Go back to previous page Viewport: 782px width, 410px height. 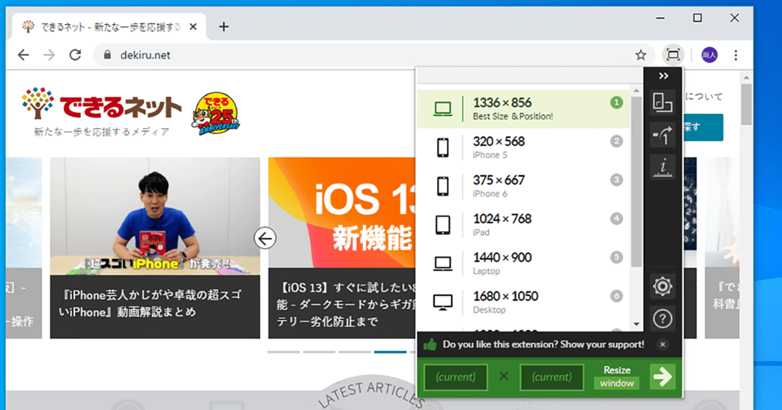pos(23,55)
